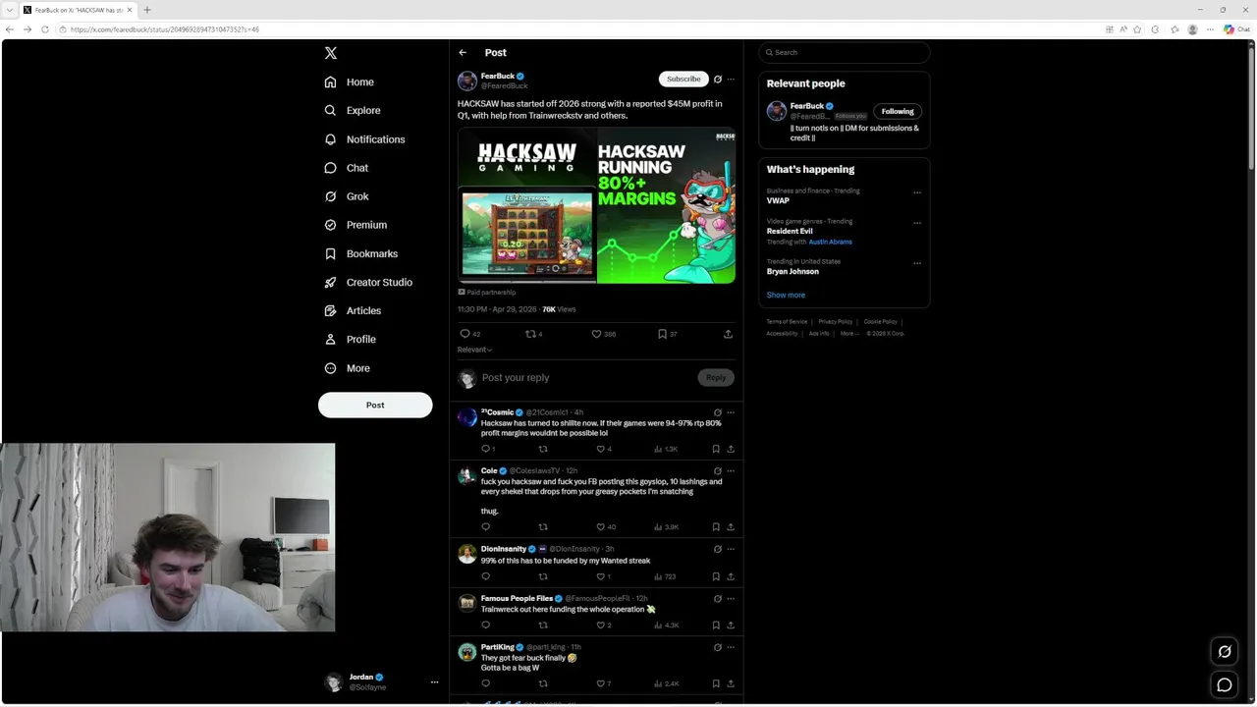Click the reply icon showing 42

[470, 334]
